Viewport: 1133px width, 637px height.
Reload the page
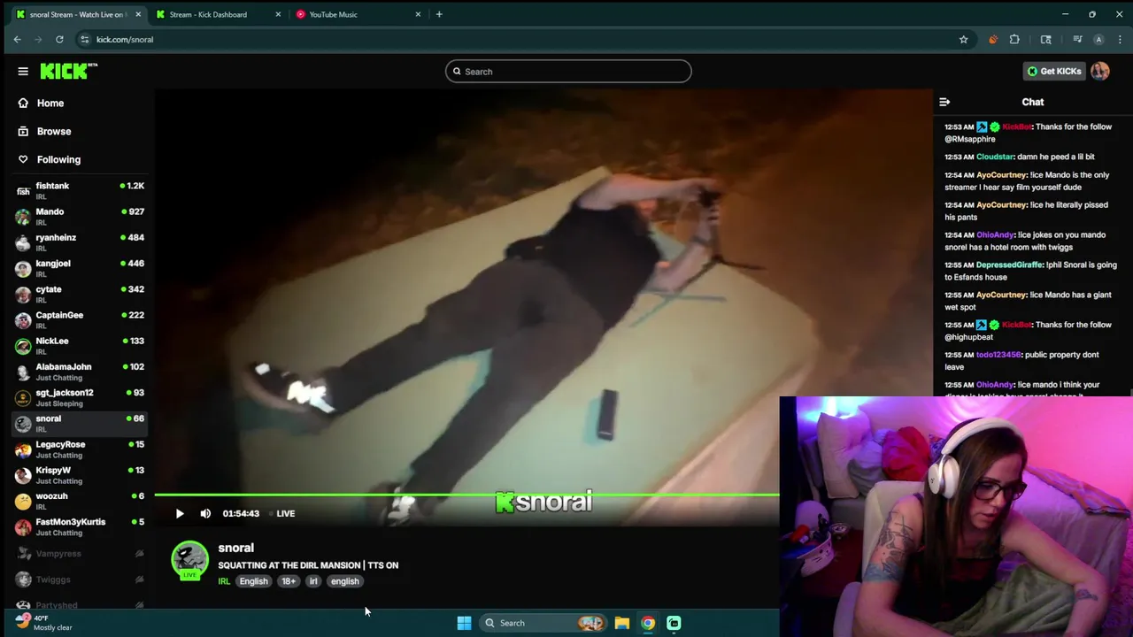tap(59, 39)
